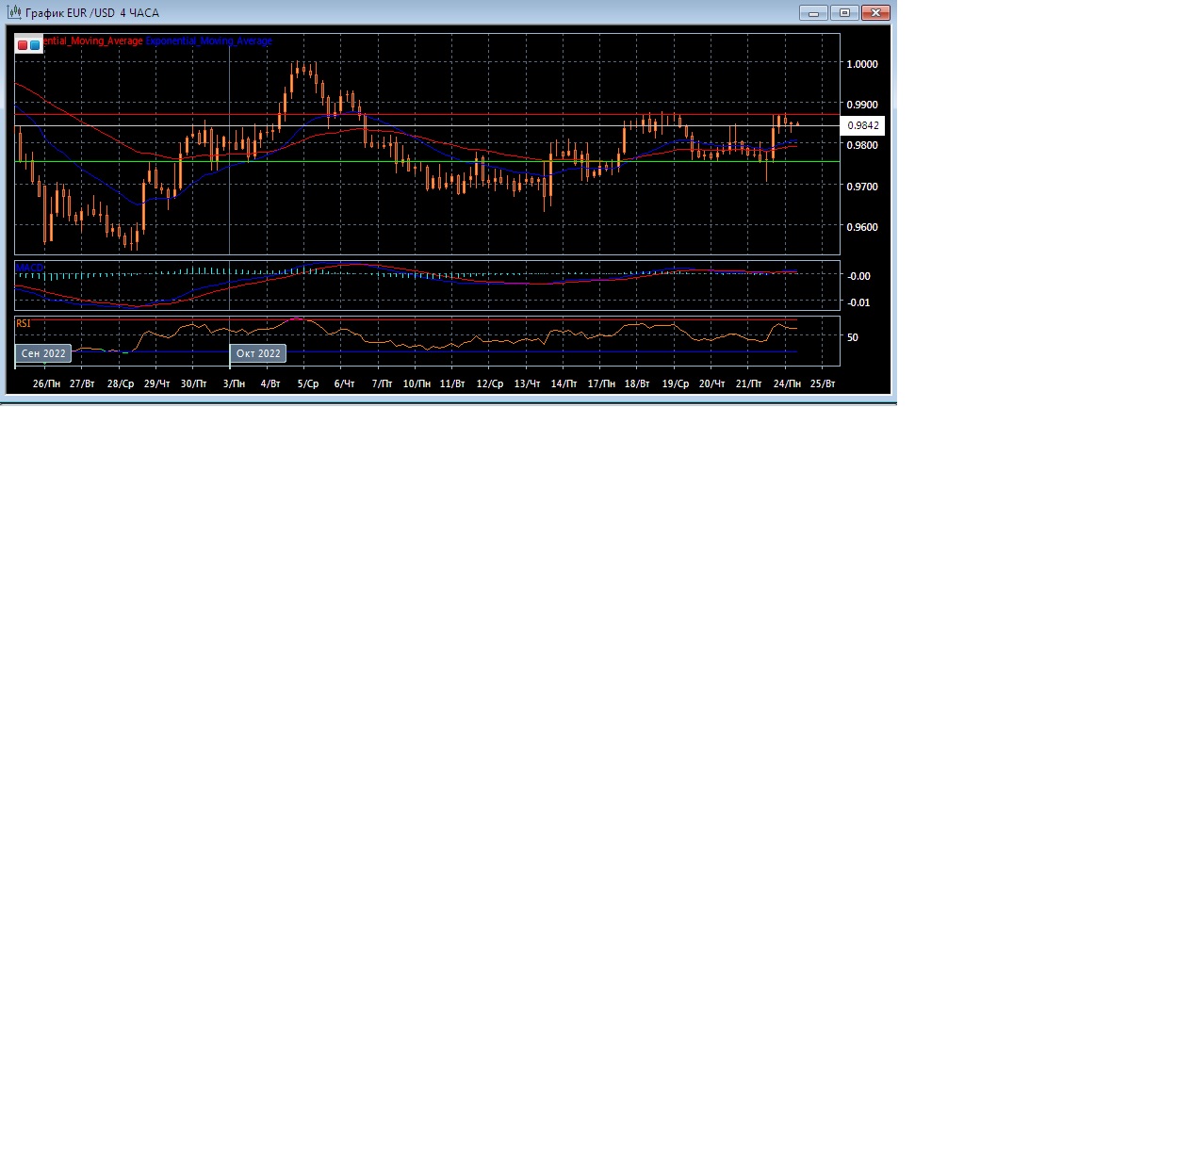The height and width of the screenshot is (1157, 1193).
Task: Select the MACD indicator label
Action: click(30, 269)
